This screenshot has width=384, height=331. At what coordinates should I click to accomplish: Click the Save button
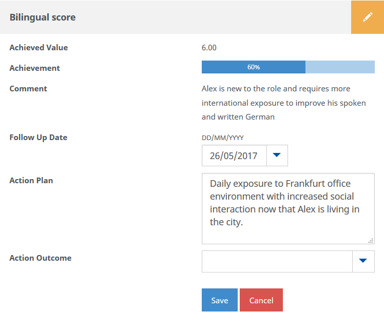[219, 300]
